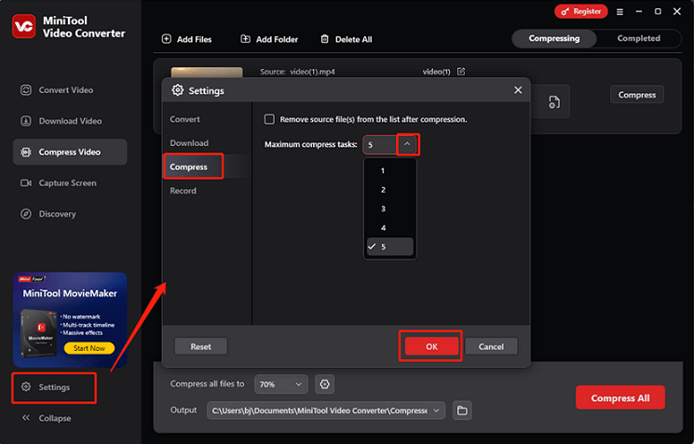Close the Settings dialog
Viewport: 694px width, 444px height.
coord(518,90)
